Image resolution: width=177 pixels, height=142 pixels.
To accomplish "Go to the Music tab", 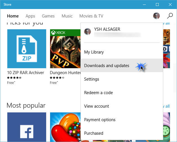I will click(67, 16).
